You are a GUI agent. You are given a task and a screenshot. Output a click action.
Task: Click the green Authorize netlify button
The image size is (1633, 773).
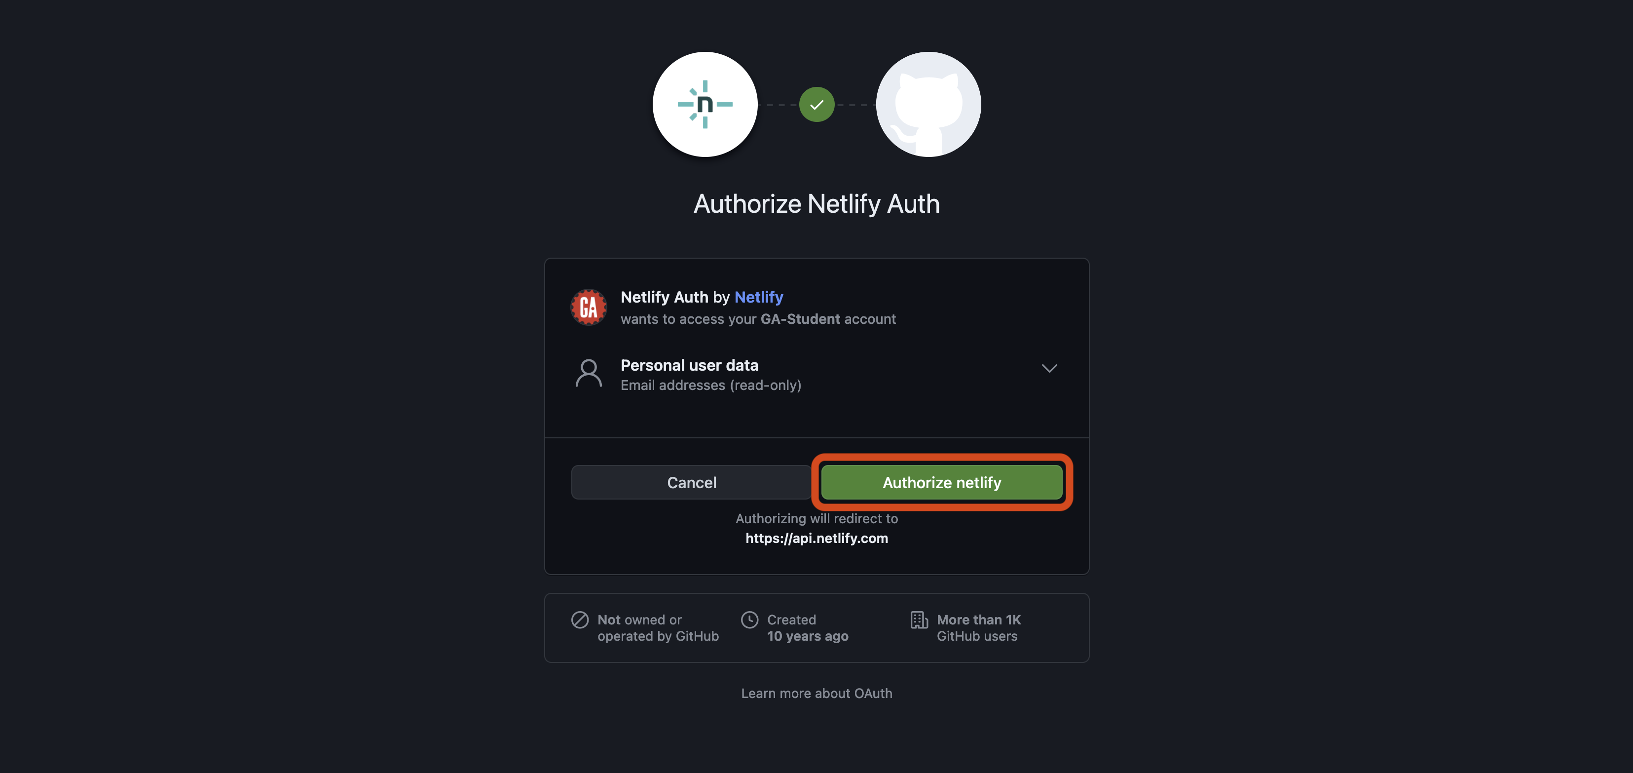pyautogui.click(x=941, y=483)
